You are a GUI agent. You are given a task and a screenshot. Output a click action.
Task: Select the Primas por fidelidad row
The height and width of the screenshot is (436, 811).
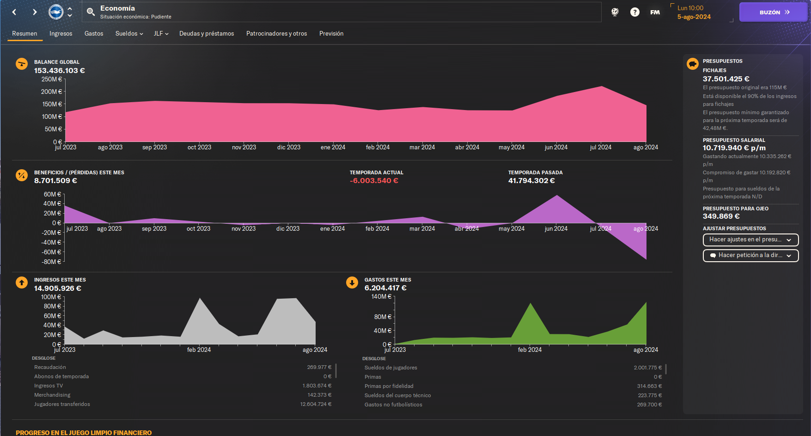tap(513, 386)
